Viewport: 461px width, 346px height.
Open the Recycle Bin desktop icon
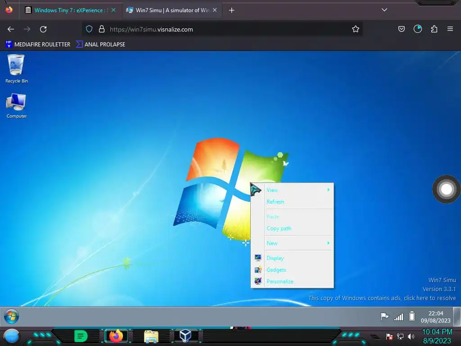(x=16, y=68)
